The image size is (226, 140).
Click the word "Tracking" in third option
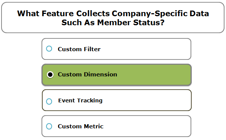[x=90, y=100]
